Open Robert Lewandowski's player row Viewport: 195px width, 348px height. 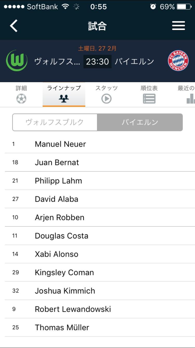pos(73,309)
